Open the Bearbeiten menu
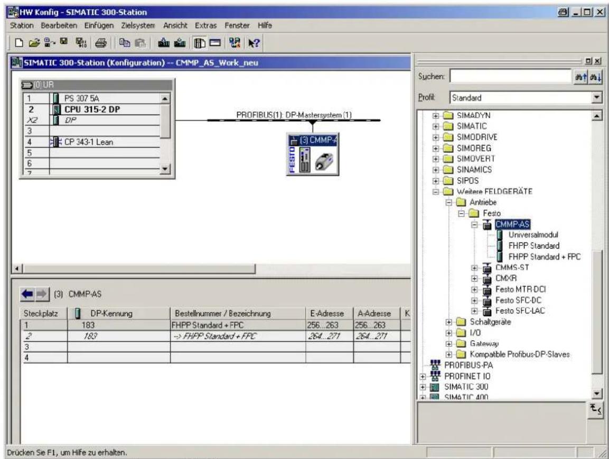609x459 pixels. (x=59, y=26)
